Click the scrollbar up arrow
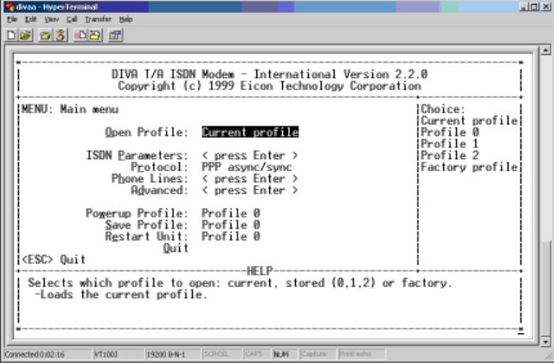The width and height of the screenshot is (554, 363). 545,51
